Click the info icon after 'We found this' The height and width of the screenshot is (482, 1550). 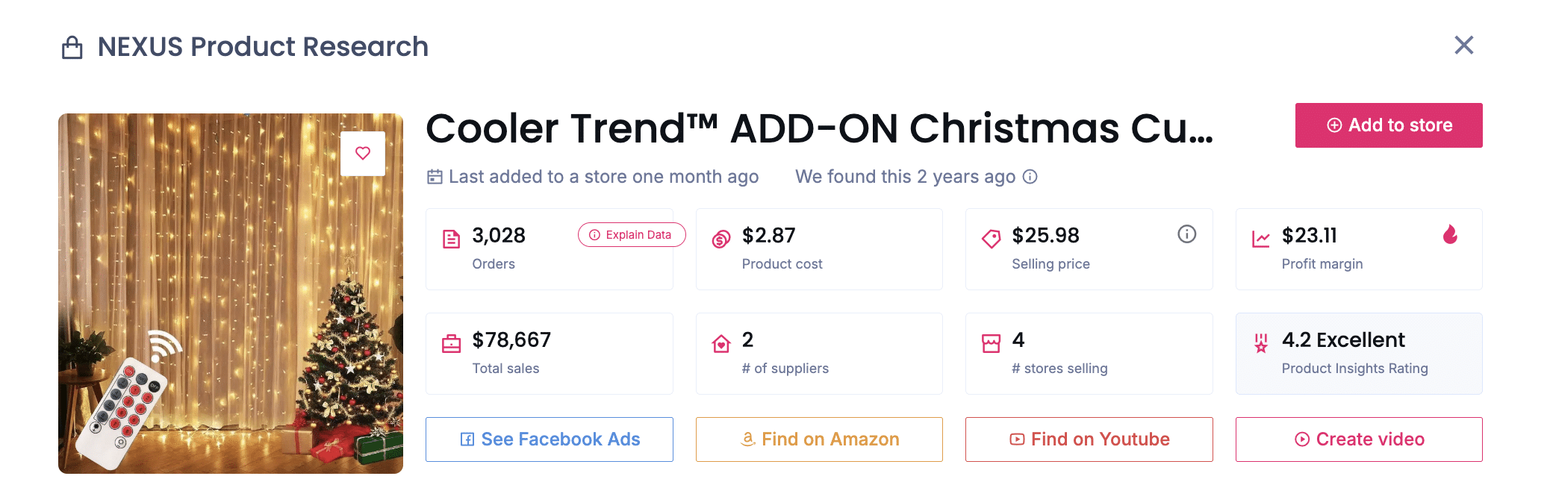tap(1030, 177)
